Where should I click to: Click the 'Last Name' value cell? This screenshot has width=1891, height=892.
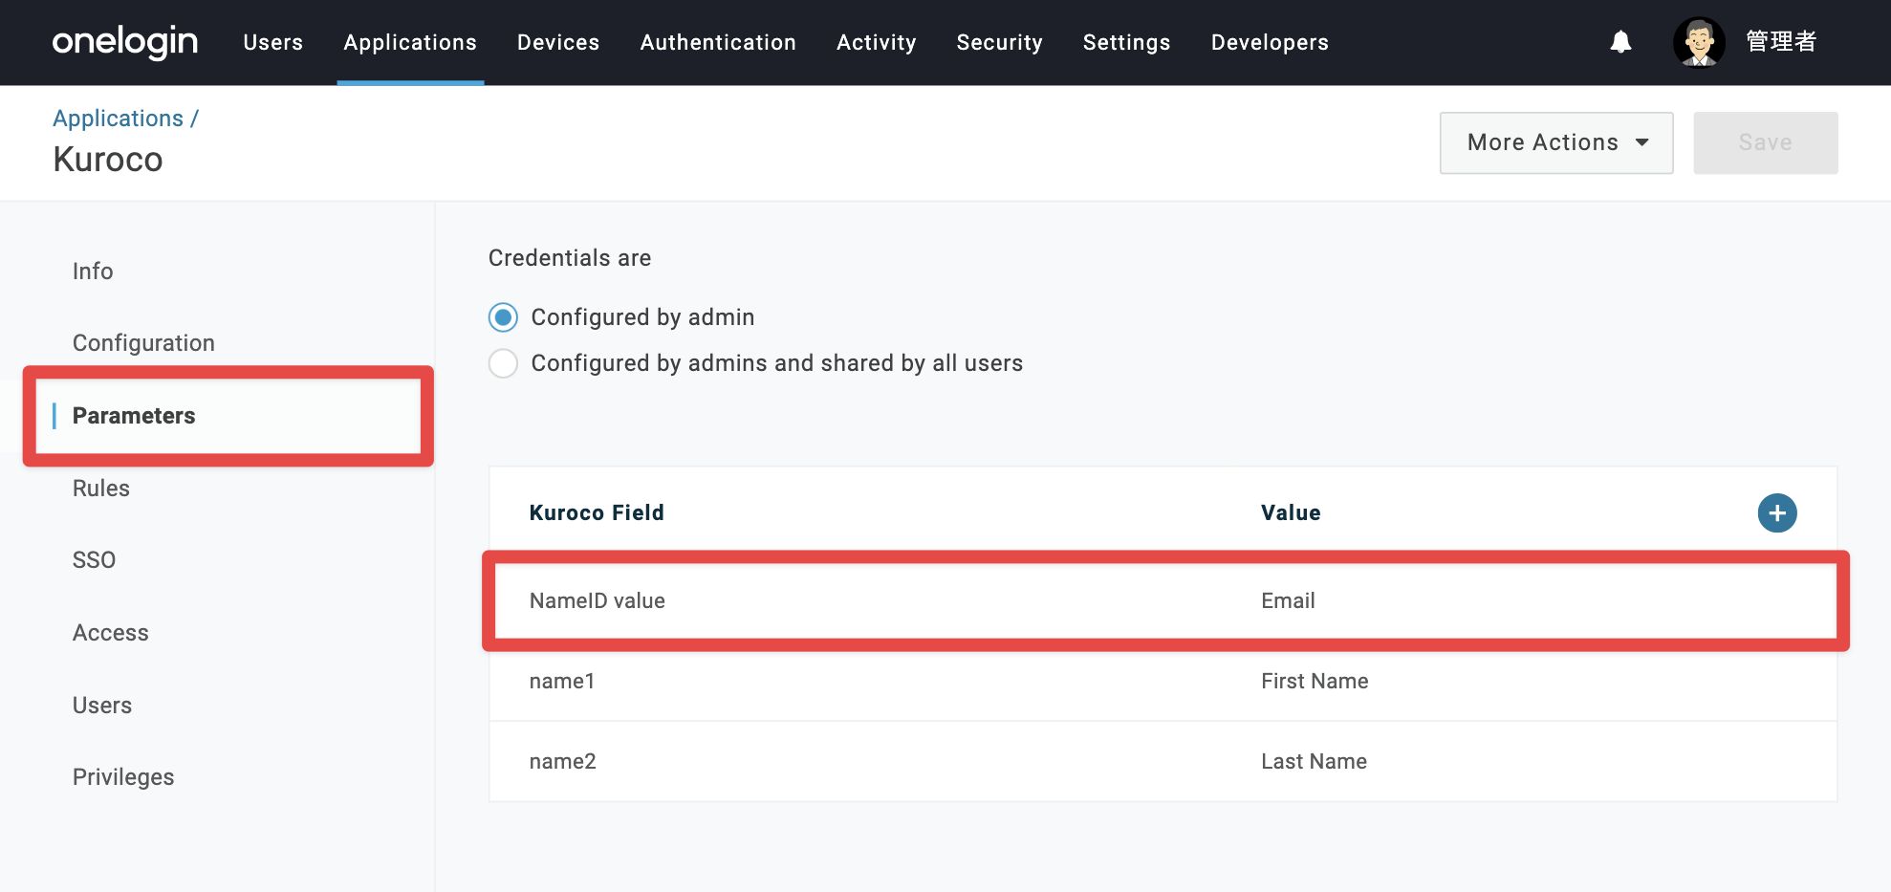(1314, 761)
